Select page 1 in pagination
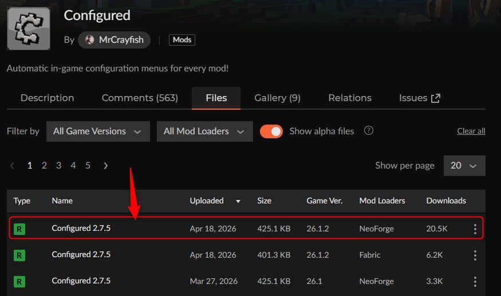The height and width of the screenshot is (296, 501). [30, 166]
